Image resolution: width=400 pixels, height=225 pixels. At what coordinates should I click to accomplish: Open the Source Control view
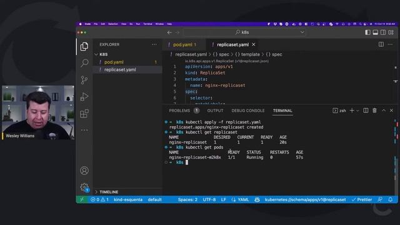tap(84, 80)
